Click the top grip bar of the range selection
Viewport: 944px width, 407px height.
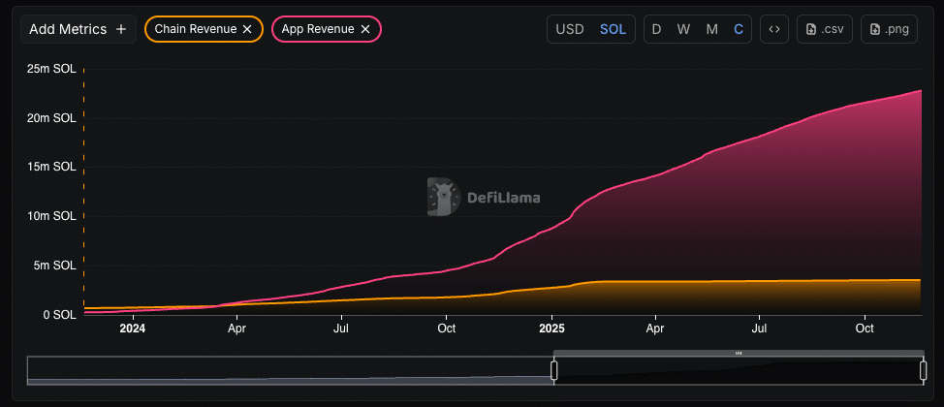pos(739,353)
